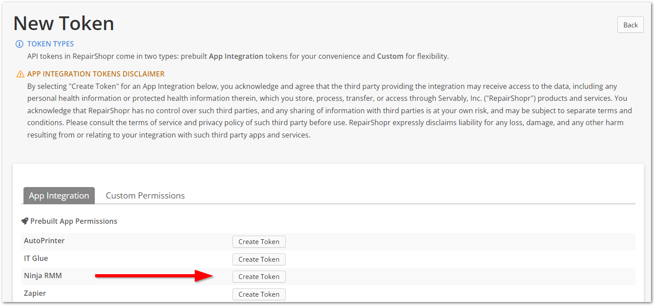This screenshot has height=306, width=655.
Task: Open the Custom Permissions tab
Action: click(x=145, y=195)
